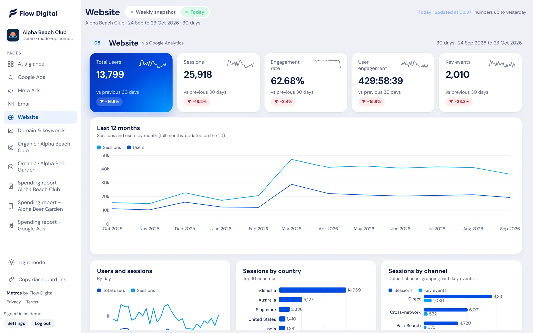Toggle Sessions series in Last 12 months legend
The width and height of the screenshot is (533, 333).
coord(109,147)
